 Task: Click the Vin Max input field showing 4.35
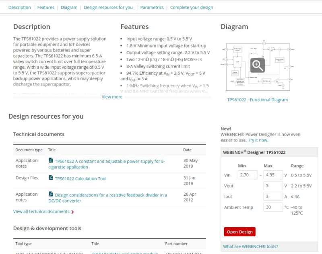[273, 175]
